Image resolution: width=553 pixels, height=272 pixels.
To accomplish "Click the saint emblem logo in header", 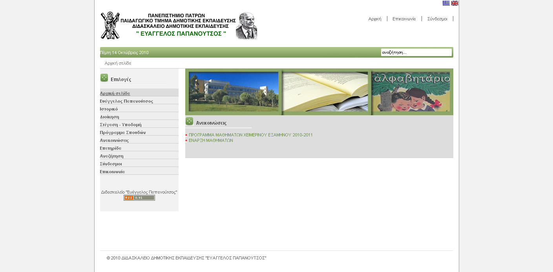I will (110, 25).
